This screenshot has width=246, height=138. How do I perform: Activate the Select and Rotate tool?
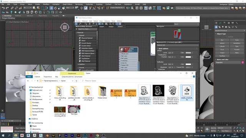(x=55, y=8)
